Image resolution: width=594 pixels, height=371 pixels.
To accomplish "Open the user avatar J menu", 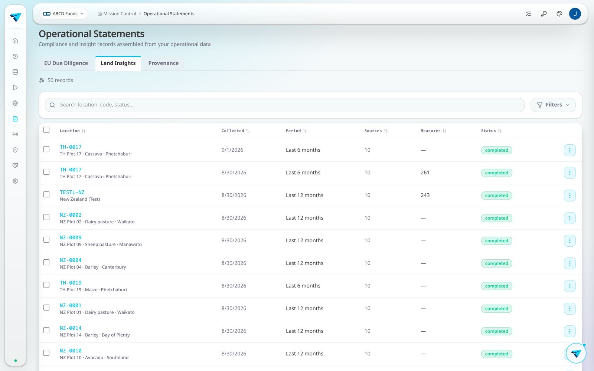I will pos(575,14).
